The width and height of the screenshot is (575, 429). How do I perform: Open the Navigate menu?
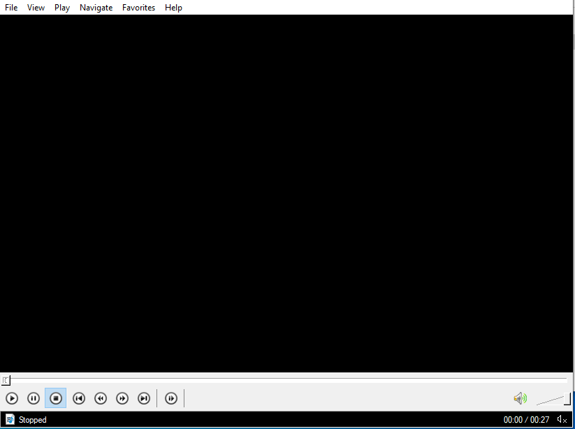96,7
